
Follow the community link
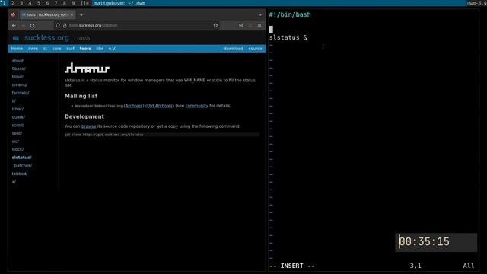click(196, 106)
